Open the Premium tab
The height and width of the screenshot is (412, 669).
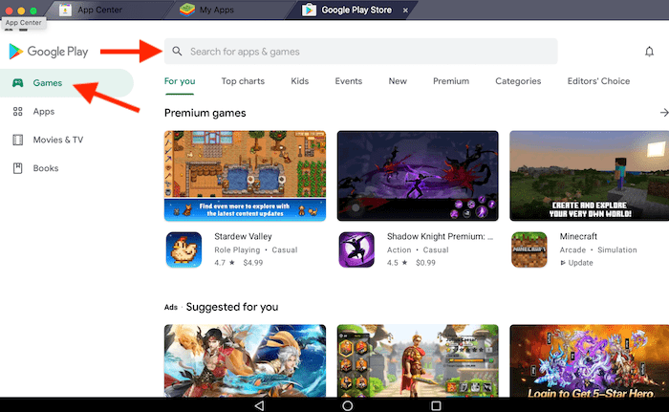451,81
